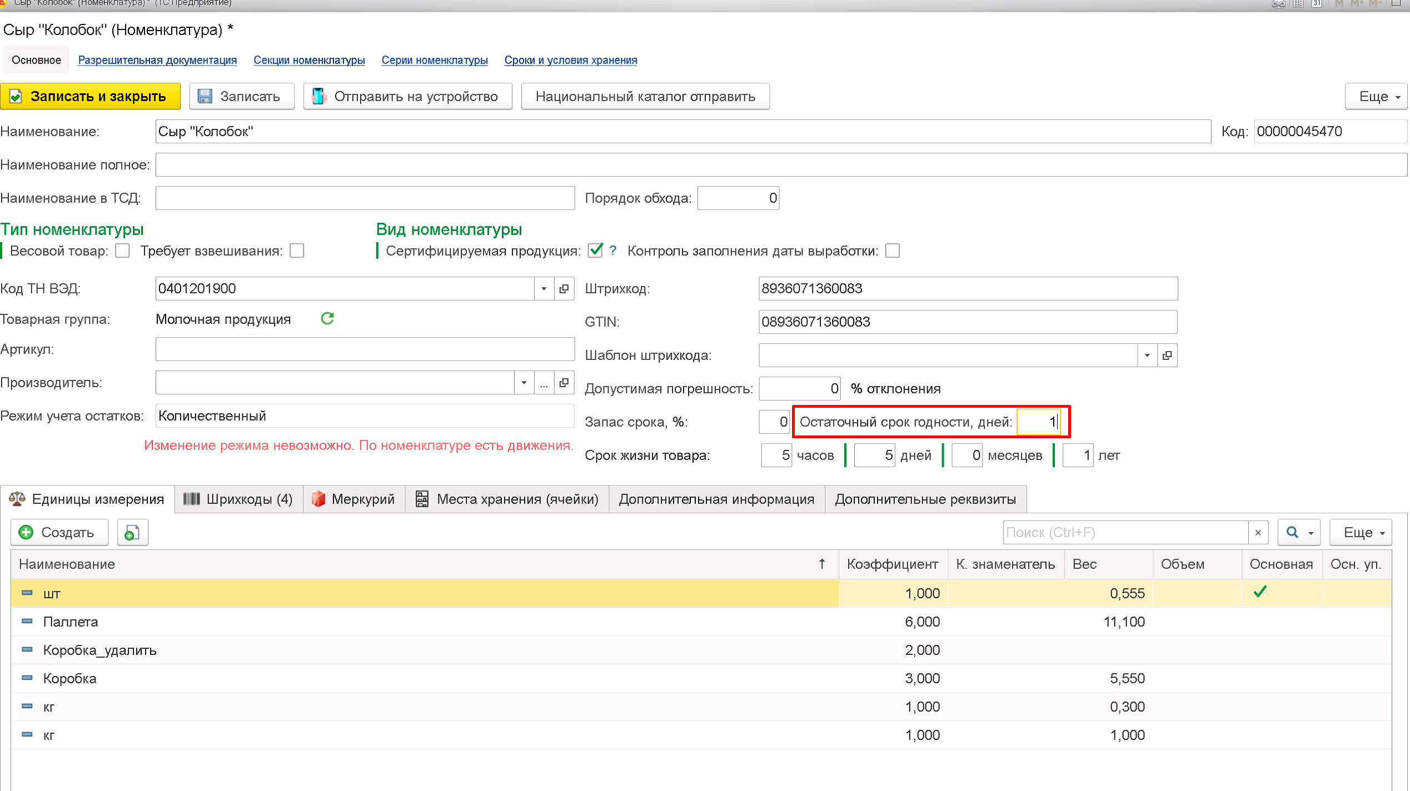The width and height of the screenshot is (1410, 791).
Task: Click the Производитель ellipsis select button
Action: pyautogui.click(x=544, y=383)
